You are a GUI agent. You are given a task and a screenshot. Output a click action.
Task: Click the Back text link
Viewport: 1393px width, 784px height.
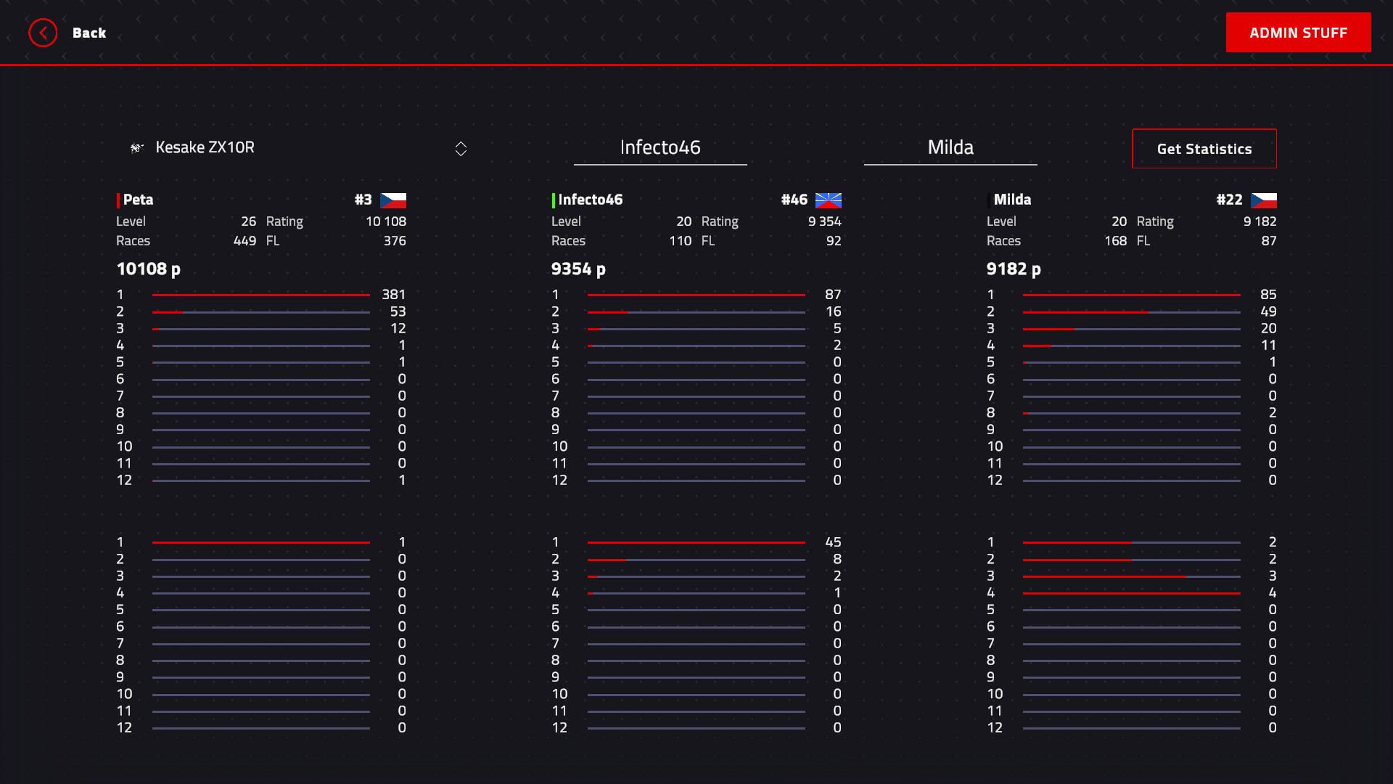click(x=89, y=33)
